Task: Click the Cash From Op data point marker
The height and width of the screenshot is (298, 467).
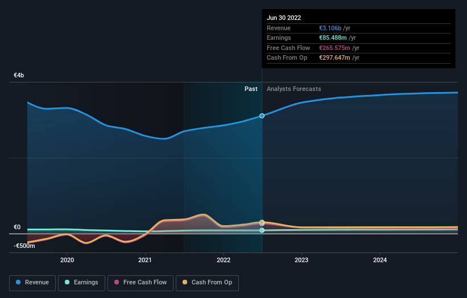Action: (x=262, y=222)
